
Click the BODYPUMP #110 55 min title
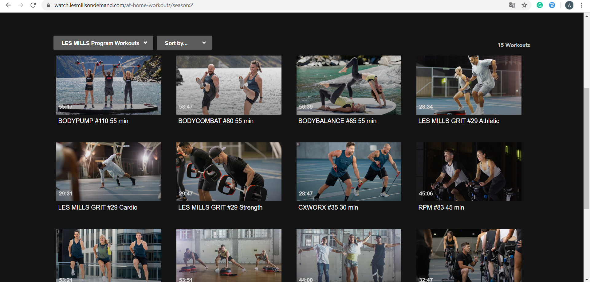pos(93,121)
